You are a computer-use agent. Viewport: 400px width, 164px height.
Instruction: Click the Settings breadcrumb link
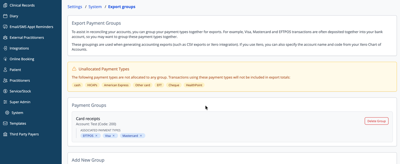click(x=75, y=7)
